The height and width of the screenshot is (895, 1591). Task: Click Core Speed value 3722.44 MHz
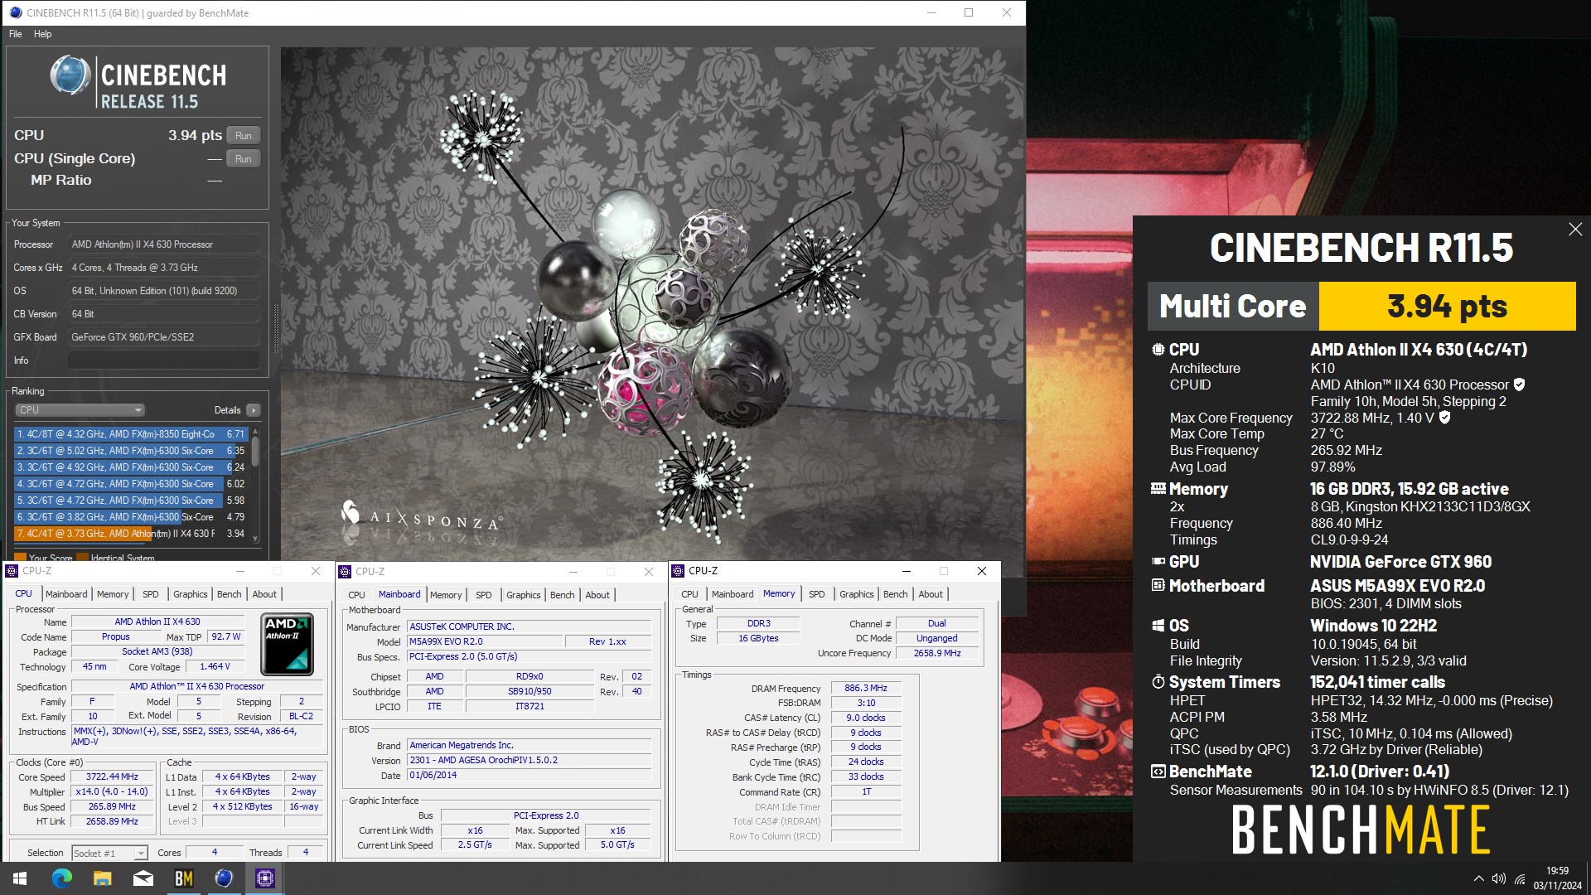[x=113, y=777]
